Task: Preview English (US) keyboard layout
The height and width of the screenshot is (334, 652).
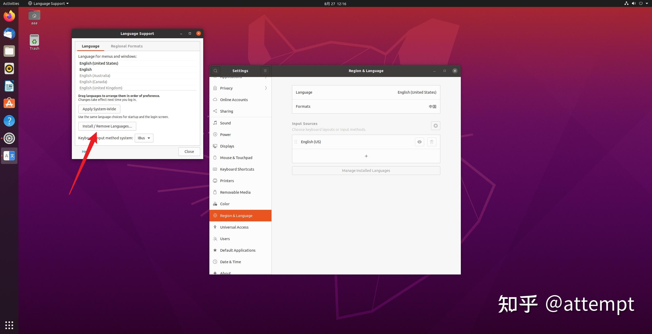Action: pos(419,142)
